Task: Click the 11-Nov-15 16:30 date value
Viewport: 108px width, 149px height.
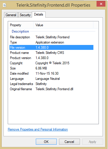Action: click(x=47, y=73)
